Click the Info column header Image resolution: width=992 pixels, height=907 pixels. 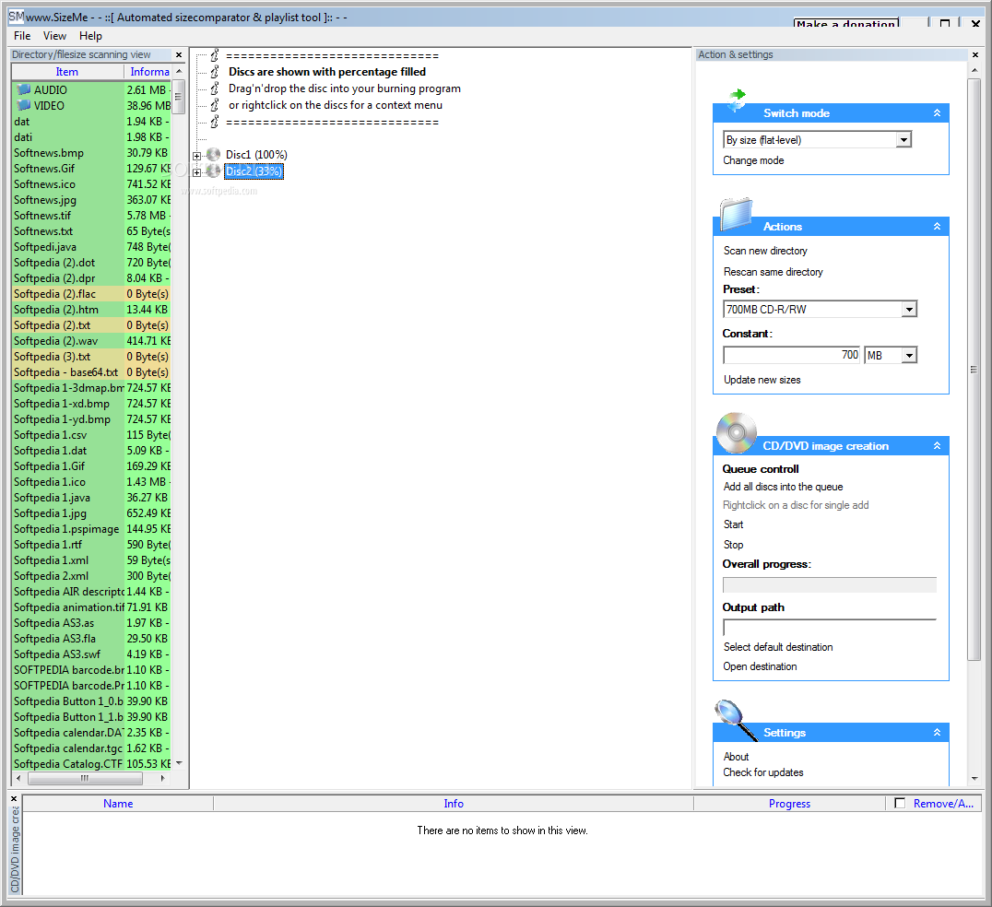click(453, 803)
